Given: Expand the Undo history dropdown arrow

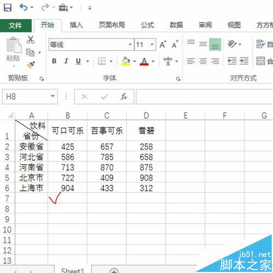Looking at the screenshot, I should coord(32,8).
